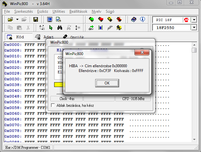Click the scissors cut icon
This screenshot has width=201, height=152.
coord(28,28)
